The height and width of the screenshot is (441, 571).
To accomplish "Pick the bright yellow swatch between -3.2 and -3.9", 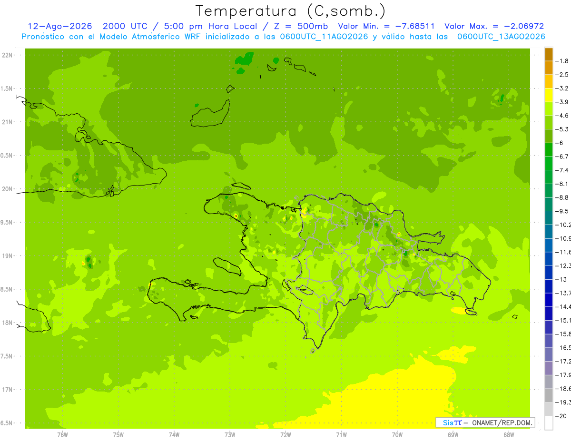I will [x=549, y=95].
